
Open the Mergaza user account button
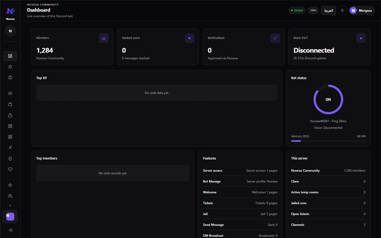click(362, 10)
